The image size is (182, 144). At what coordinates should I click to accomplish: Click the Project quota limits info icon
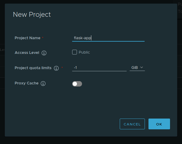click(x=56, y=68)
